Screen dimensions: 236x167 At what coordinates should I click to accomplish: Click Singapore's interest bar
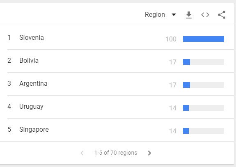tap(204, 131)
